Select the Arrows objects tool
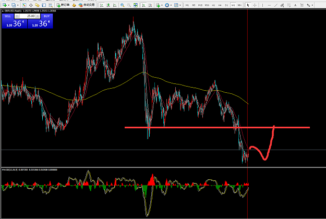Screen dimensions: 326x219 308,5
